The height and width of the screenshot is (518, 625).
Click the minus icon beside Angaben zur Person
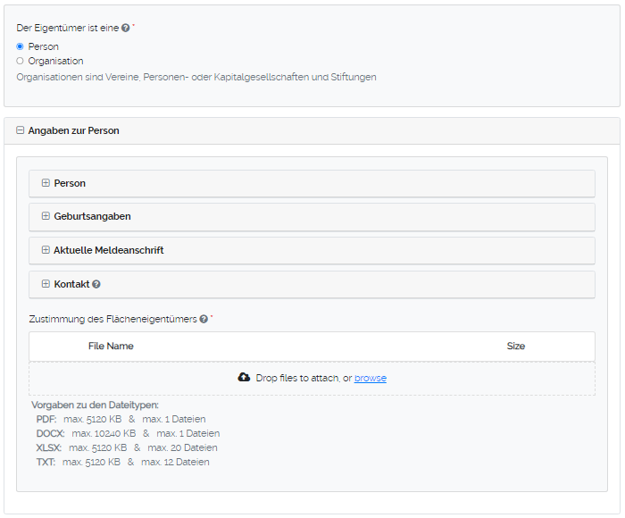click(x=21, y=130)
